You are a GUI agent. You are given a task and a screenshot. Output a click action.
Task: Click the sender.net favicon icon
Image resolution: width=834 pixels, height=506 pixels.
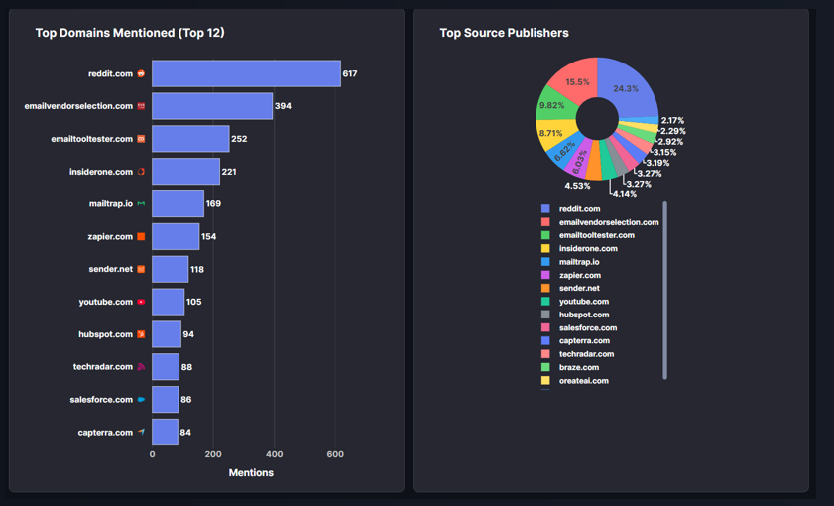point(141,269)
